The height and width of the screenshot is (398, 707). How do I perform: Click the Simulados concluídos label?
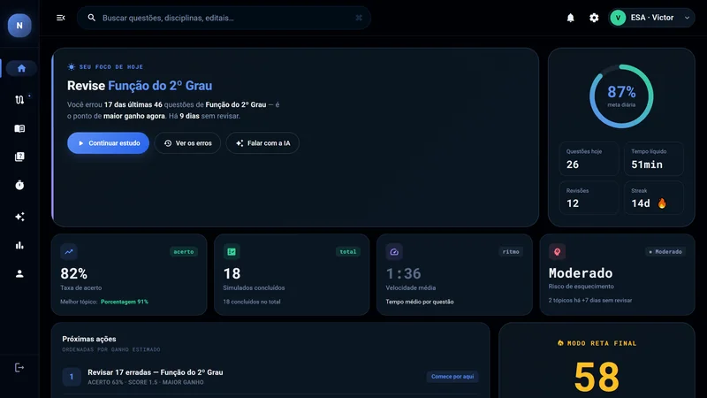pos(254,288)
